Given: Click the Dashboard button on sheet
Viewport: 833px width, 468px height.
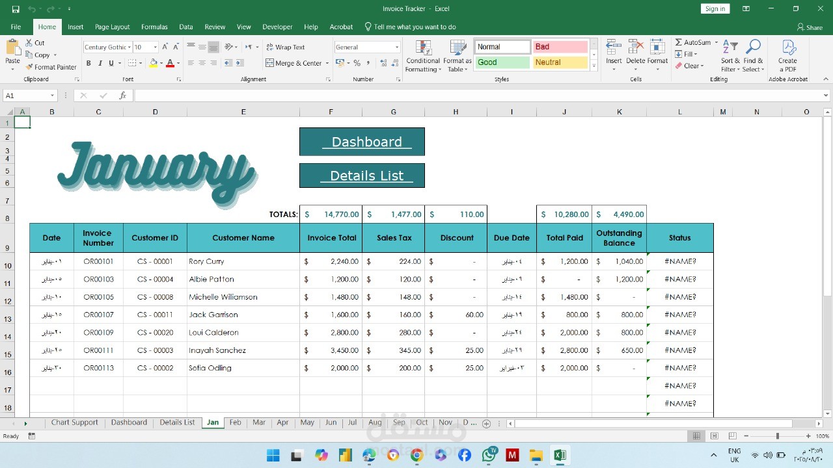Looking at the screenshot, I should point(362,142).
